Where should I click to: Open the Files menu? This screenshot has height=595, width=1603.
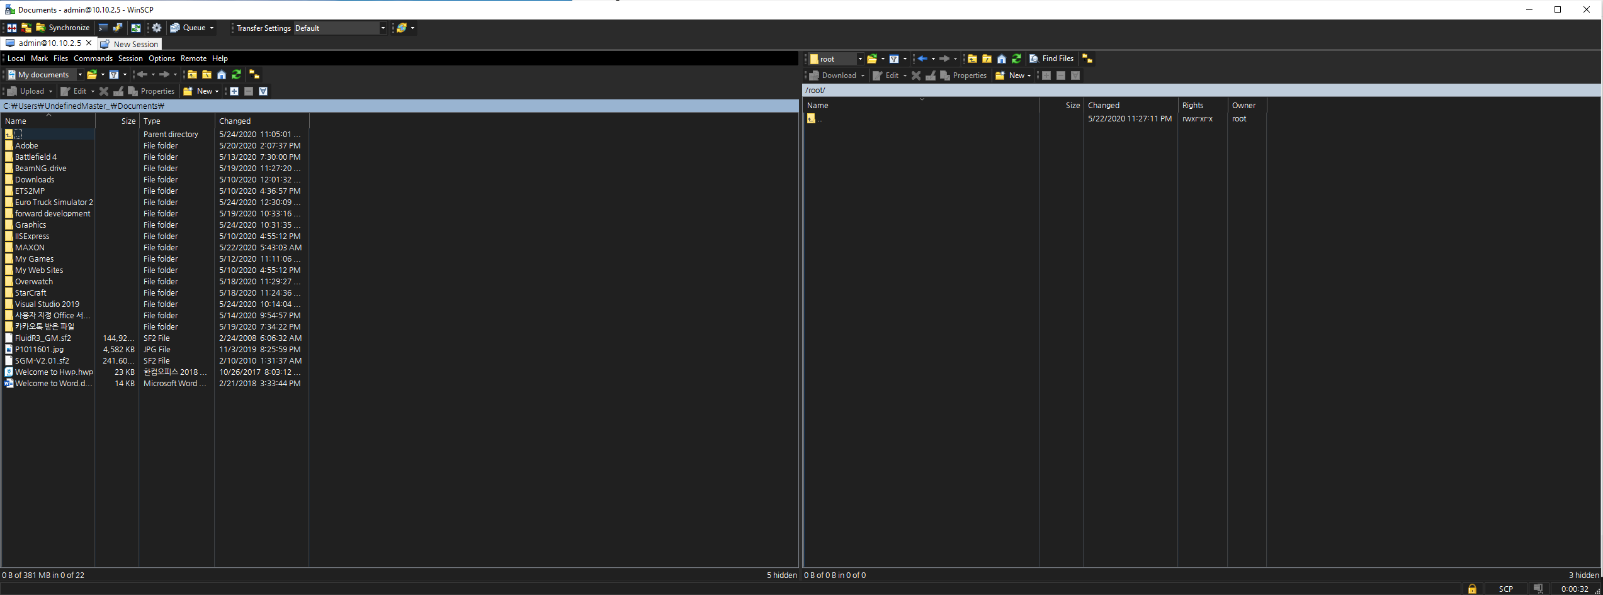coord(60,58)
